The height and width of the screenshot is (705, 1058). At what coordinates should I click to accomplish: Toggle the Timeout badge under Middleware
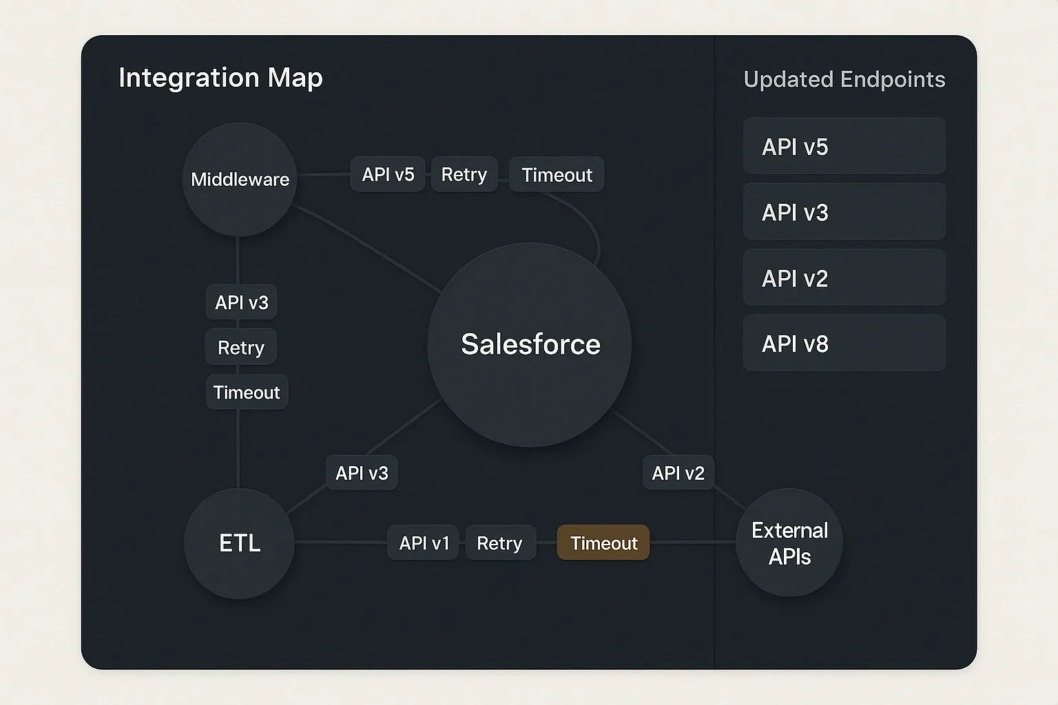[x=247, y=392]
